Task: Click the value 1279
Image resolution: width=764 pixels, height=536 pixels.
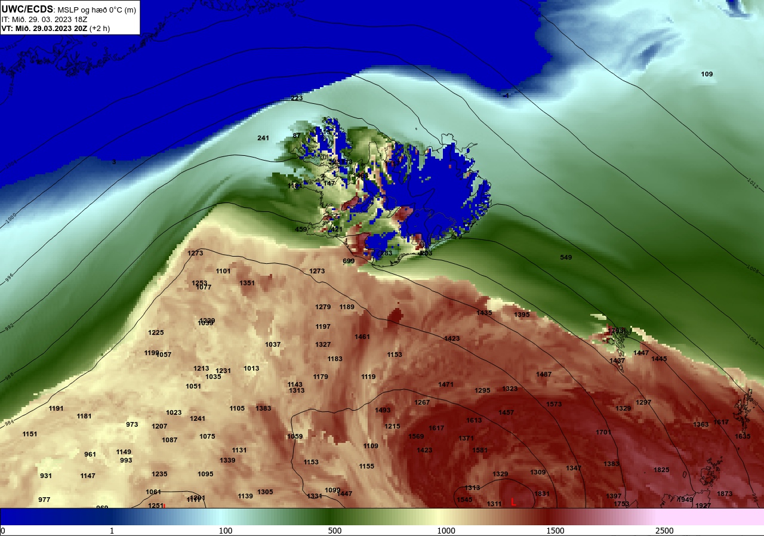Action: pos(323,307)
